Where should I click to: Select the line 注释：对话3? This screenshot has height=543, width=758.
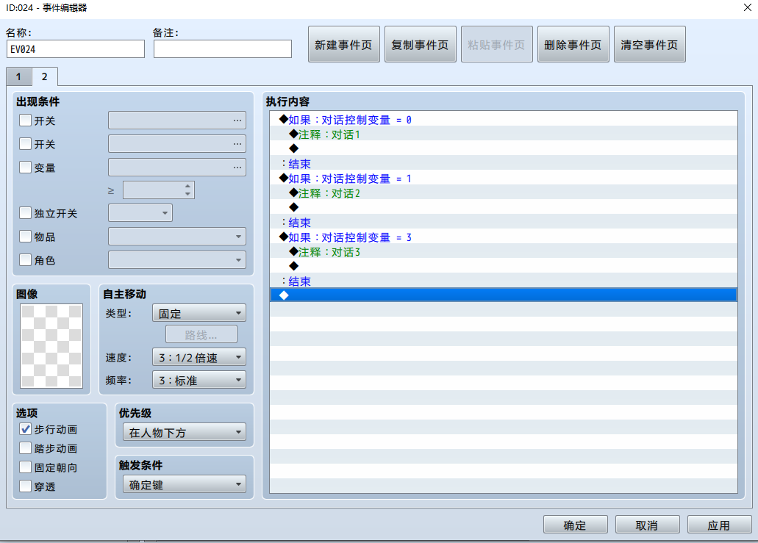coord(503,252)
